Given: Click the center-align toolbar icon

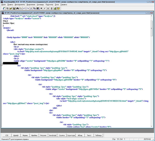Looking at the screenshot, I should (x=51, y=9).
